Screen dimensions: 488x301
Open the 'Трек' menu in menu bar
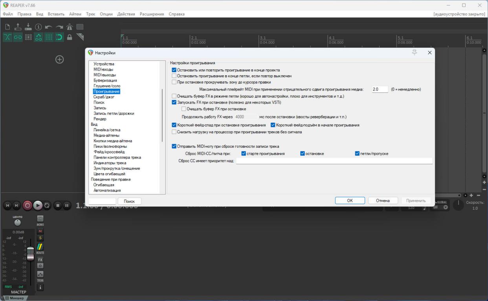[x=91, y=14]
